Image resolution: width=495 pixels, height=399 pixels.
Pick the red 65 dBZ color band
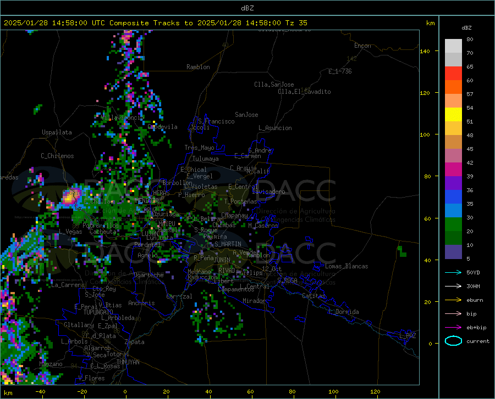(453, 74)
